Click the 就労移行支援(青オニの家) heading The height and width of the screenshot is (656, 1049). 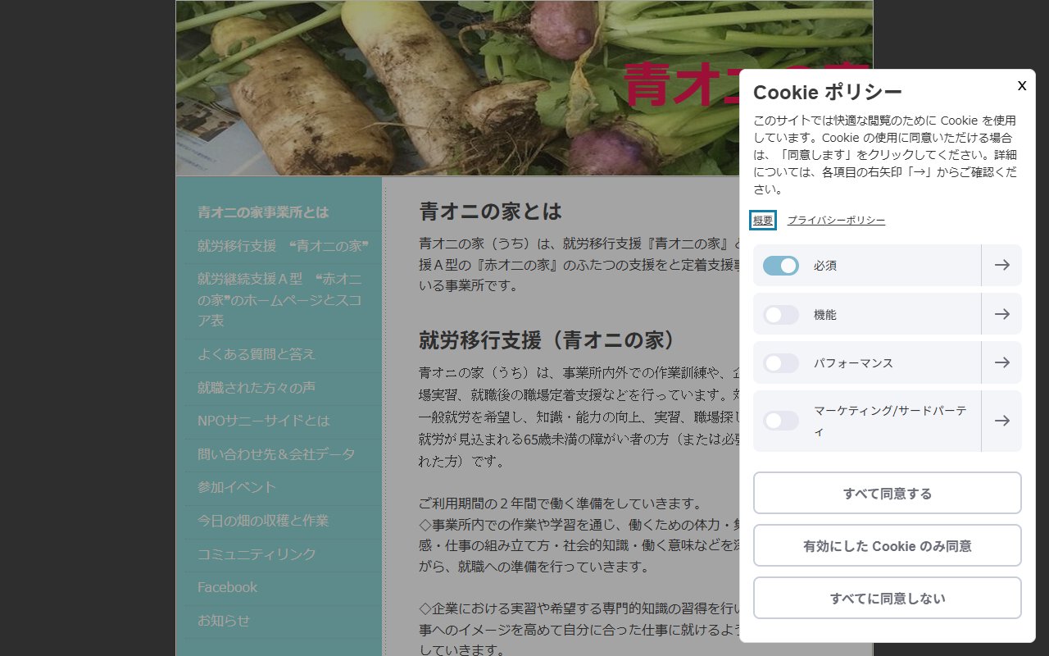(x=549, y=339)
